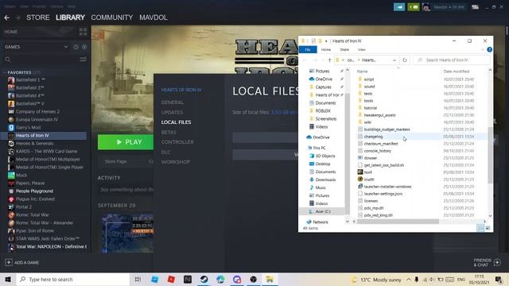Open the View ribbon tab in Explorer
The height and width of the screenshot is (286, 509).
362,49
